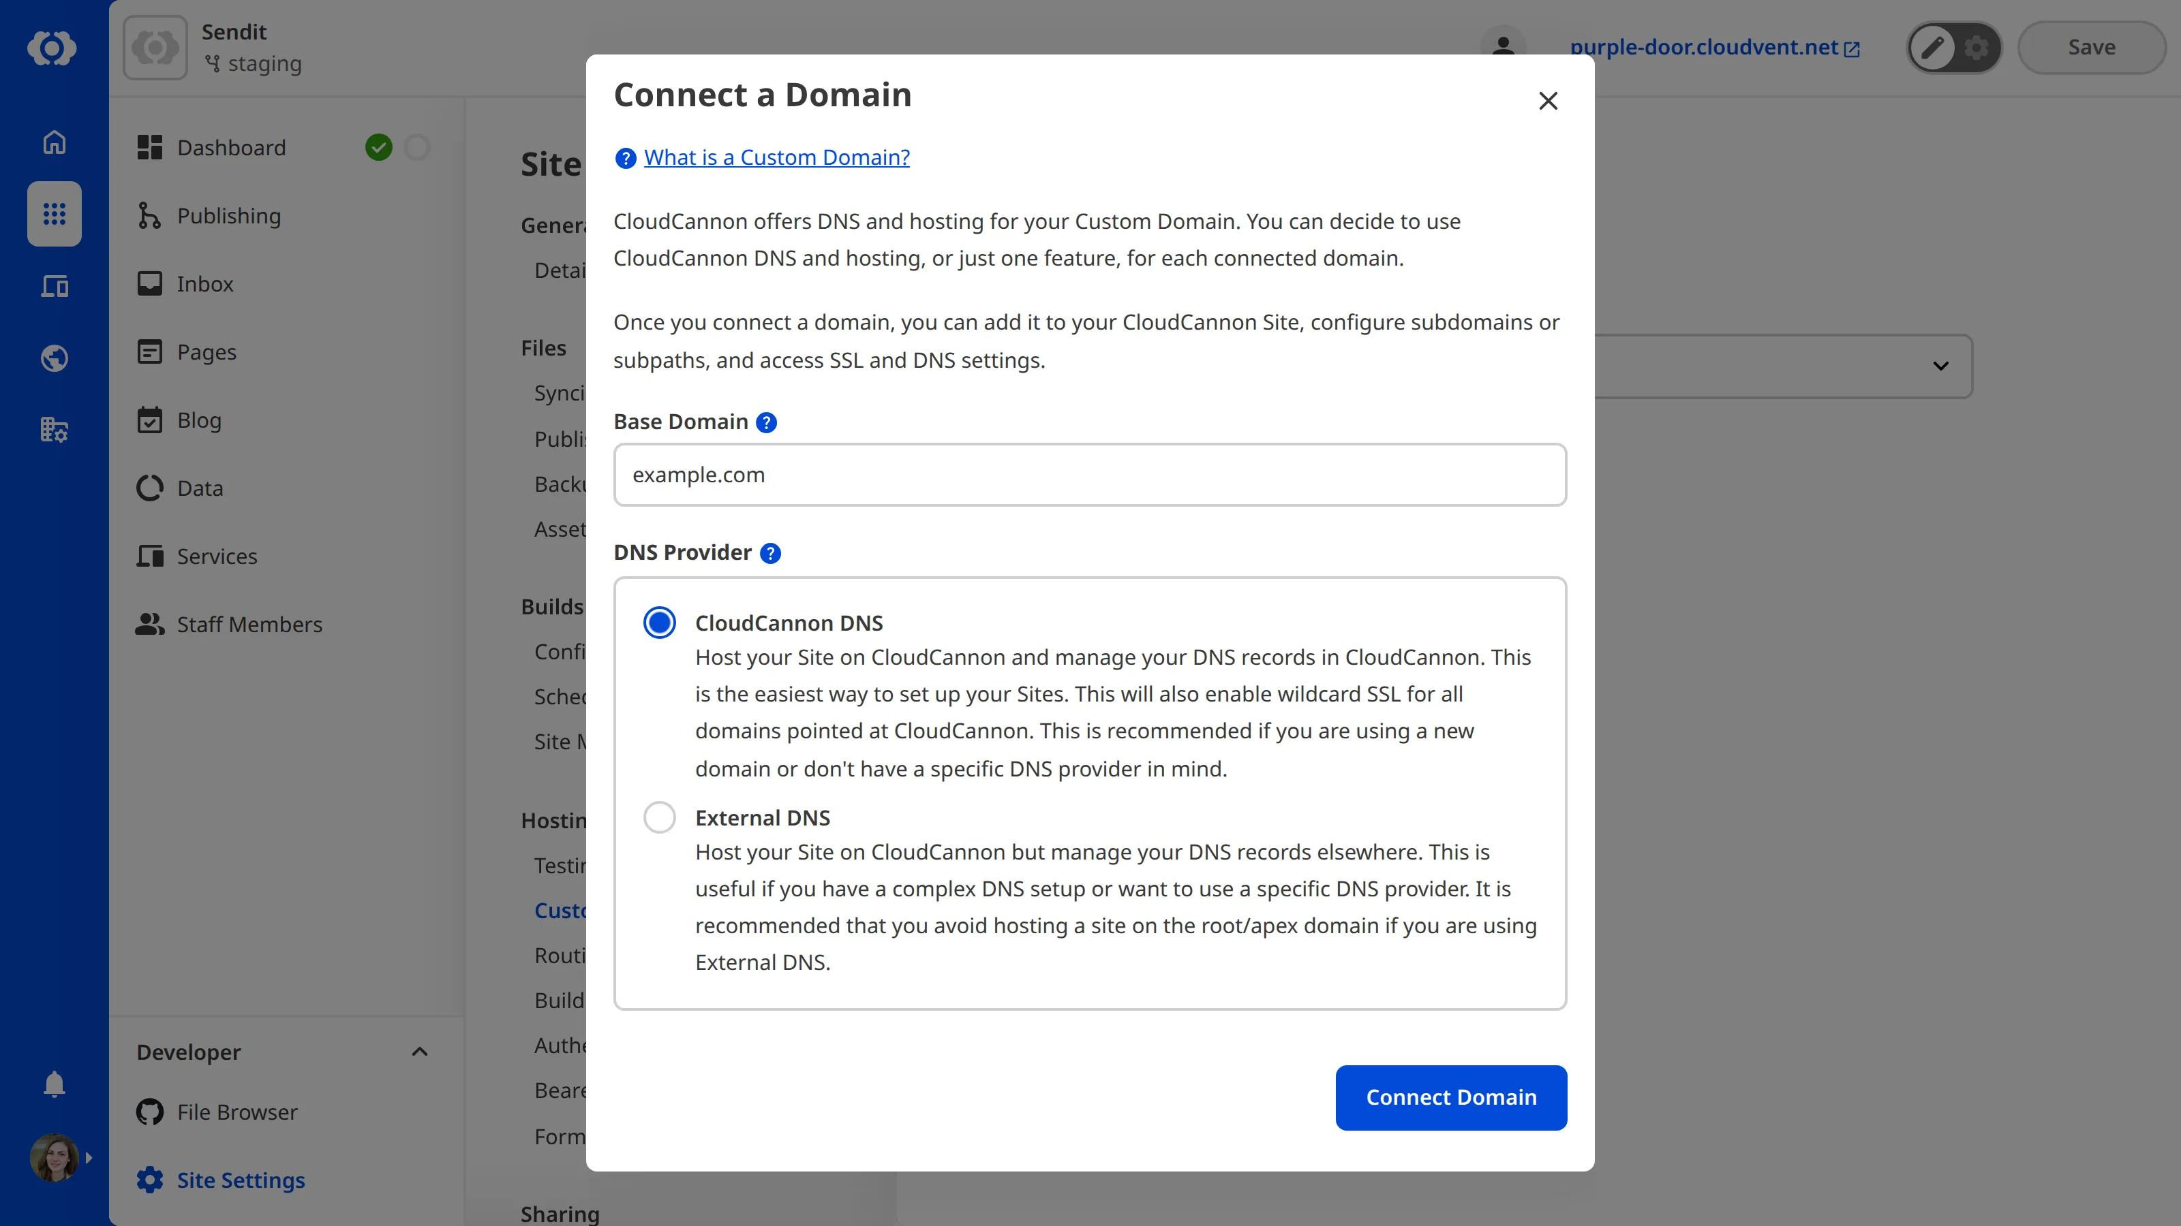
Task: Select the External DNS radio button
Action: coord(658,817)
